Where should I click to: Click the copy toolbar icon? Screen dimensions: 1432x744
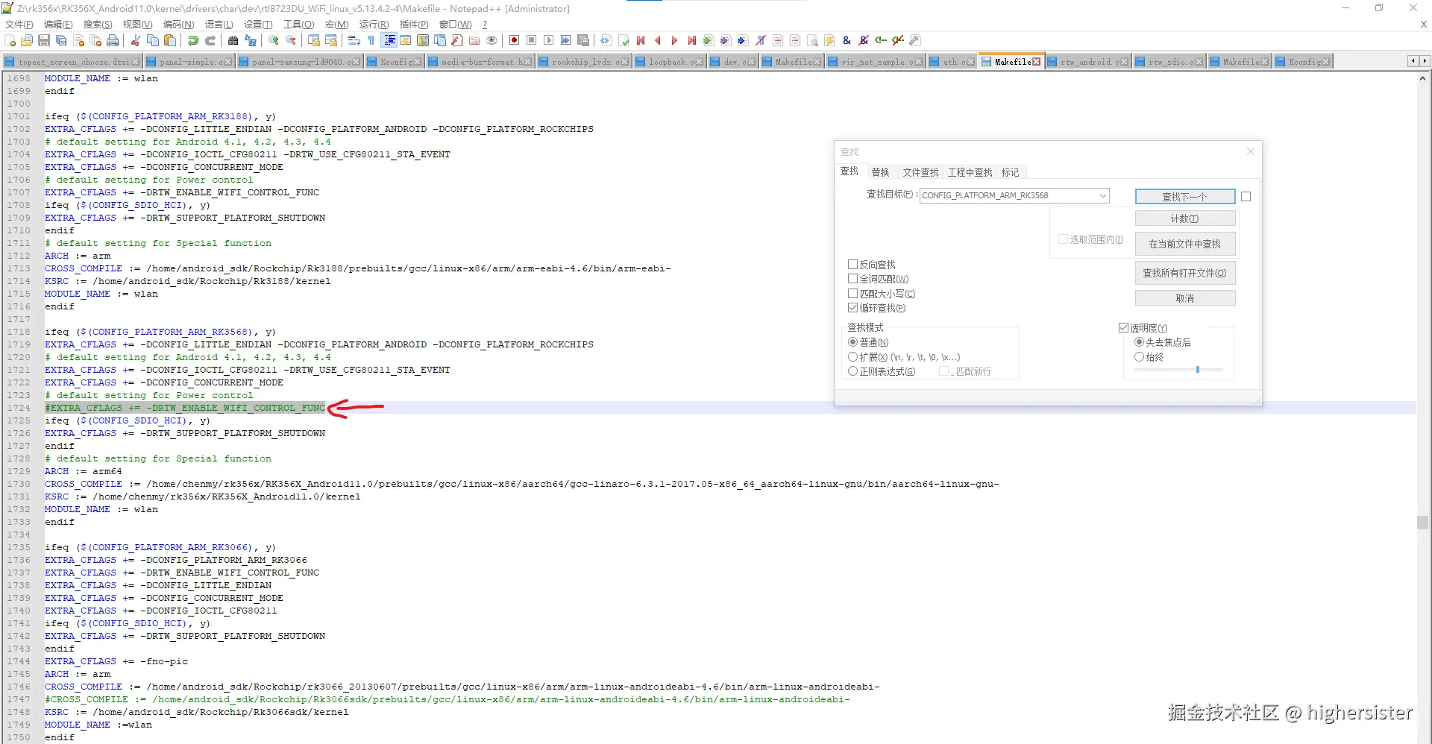click(153, 40)
